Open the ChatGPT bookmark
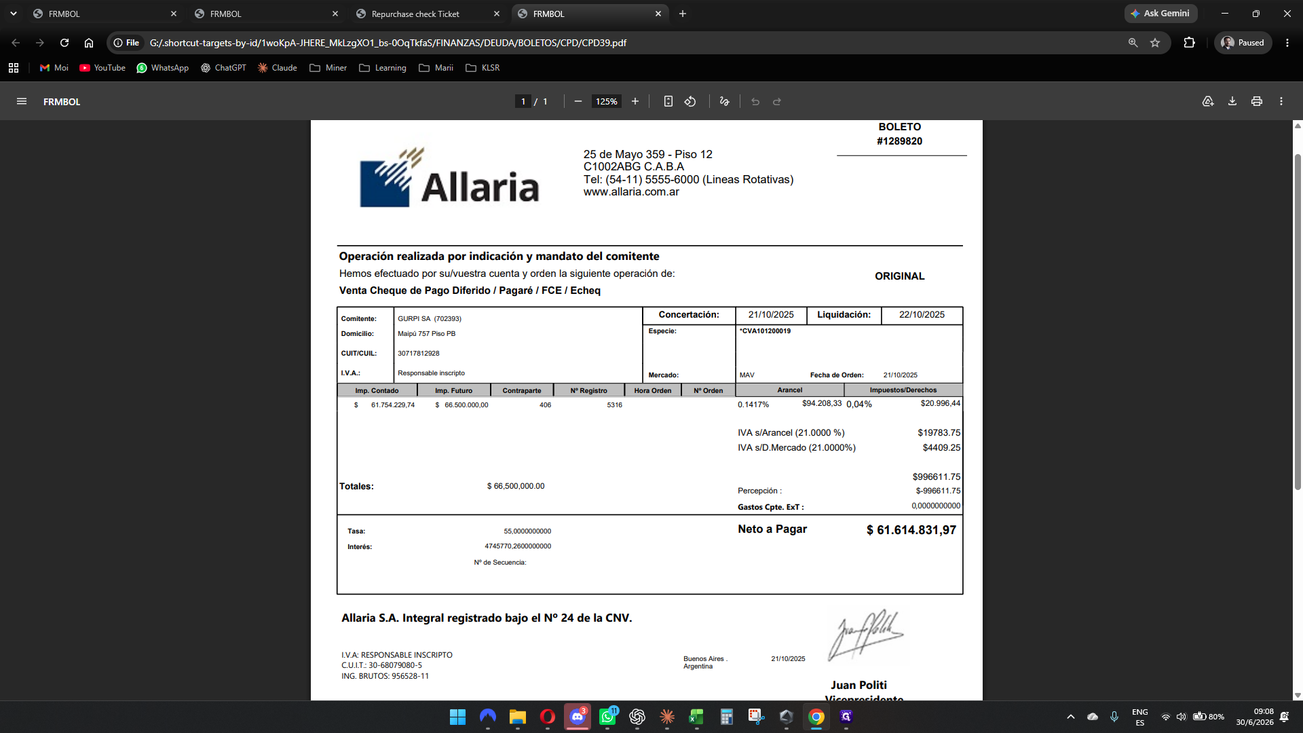The image size is (1303, 733). click(223, 68)
